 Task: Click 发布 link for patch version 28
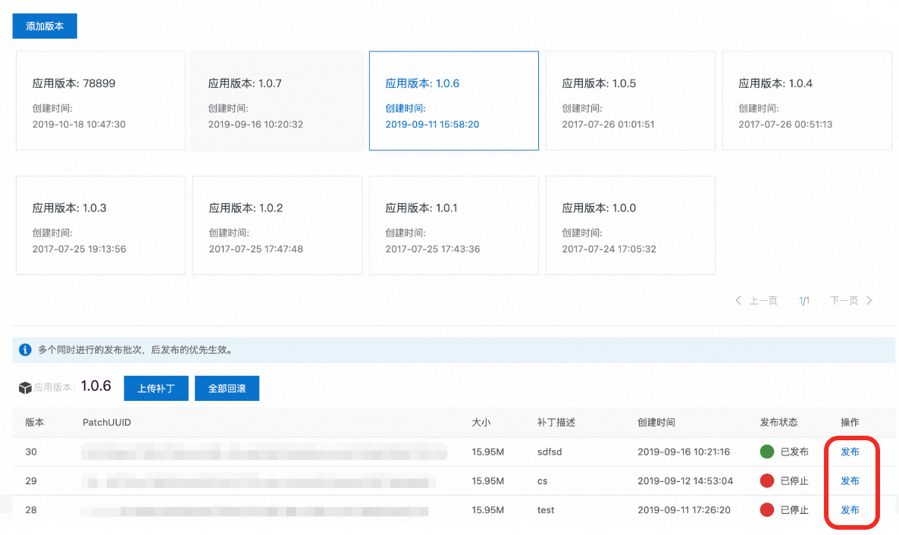850,510
